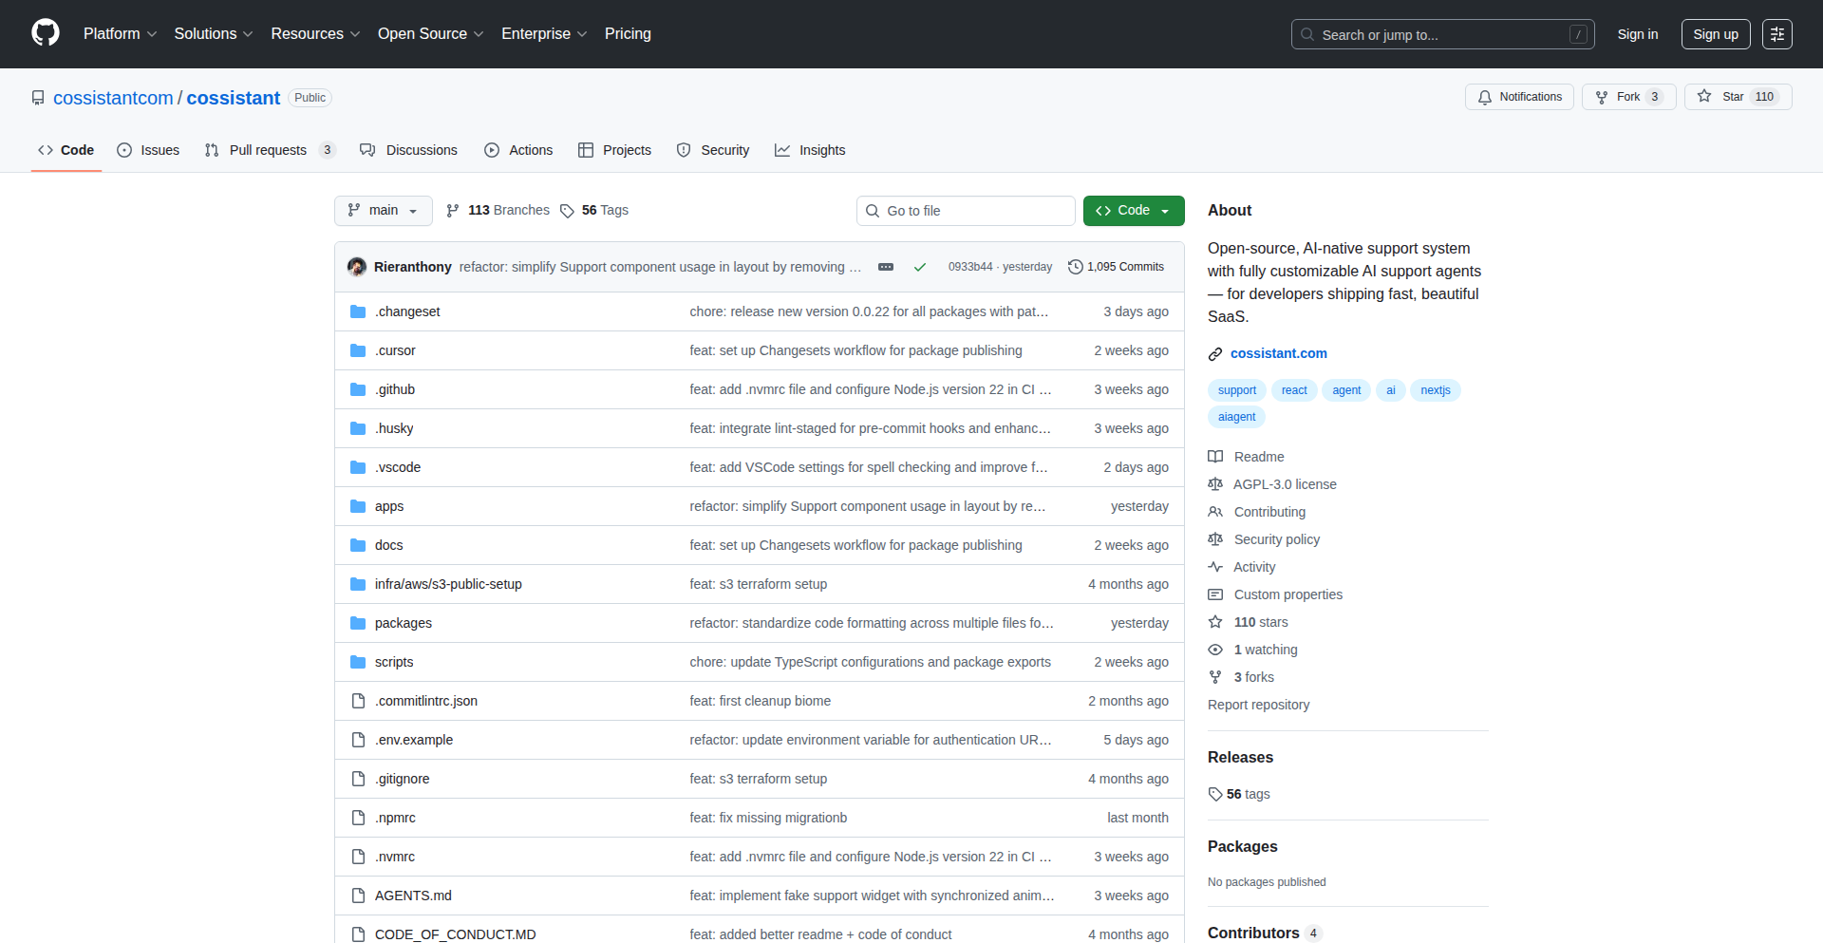This screenshot has width=1823, height=943.
Task: View commit history via the clock icon
Action: 1074,267
